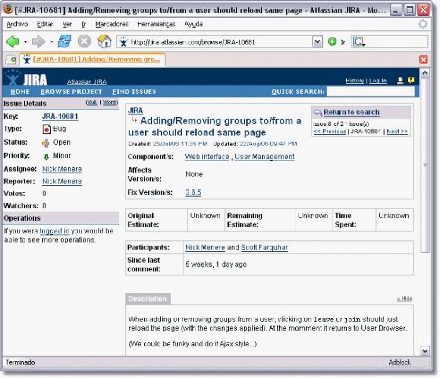Image resolution: width=440 pixels, height=378 pixels.
Task: Click the site favicon in the address bar
Action: [123, 42]
